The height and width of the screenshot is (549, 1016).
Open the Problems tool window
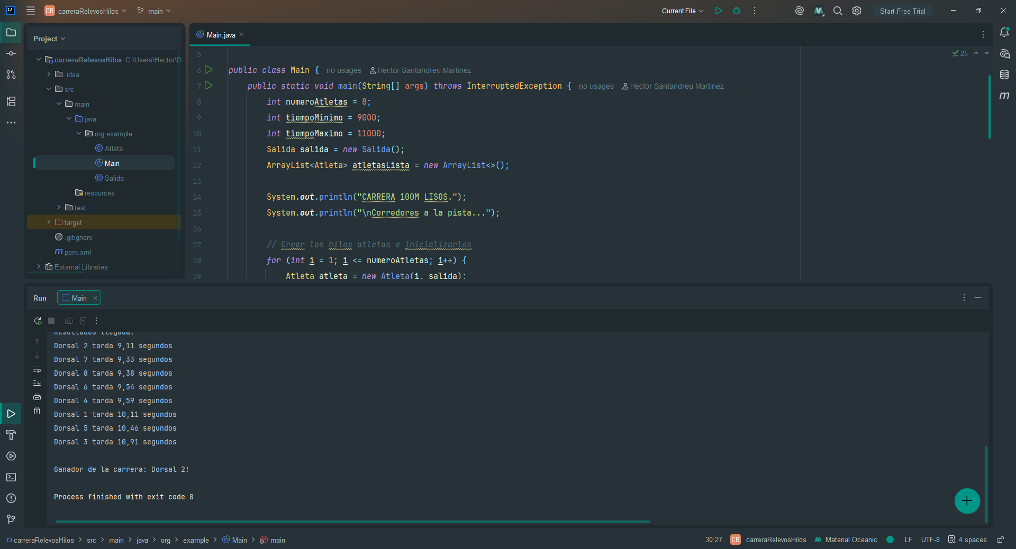tap(11, 498)
